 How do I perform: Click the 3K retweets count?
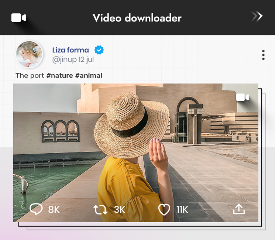point(120,209)
